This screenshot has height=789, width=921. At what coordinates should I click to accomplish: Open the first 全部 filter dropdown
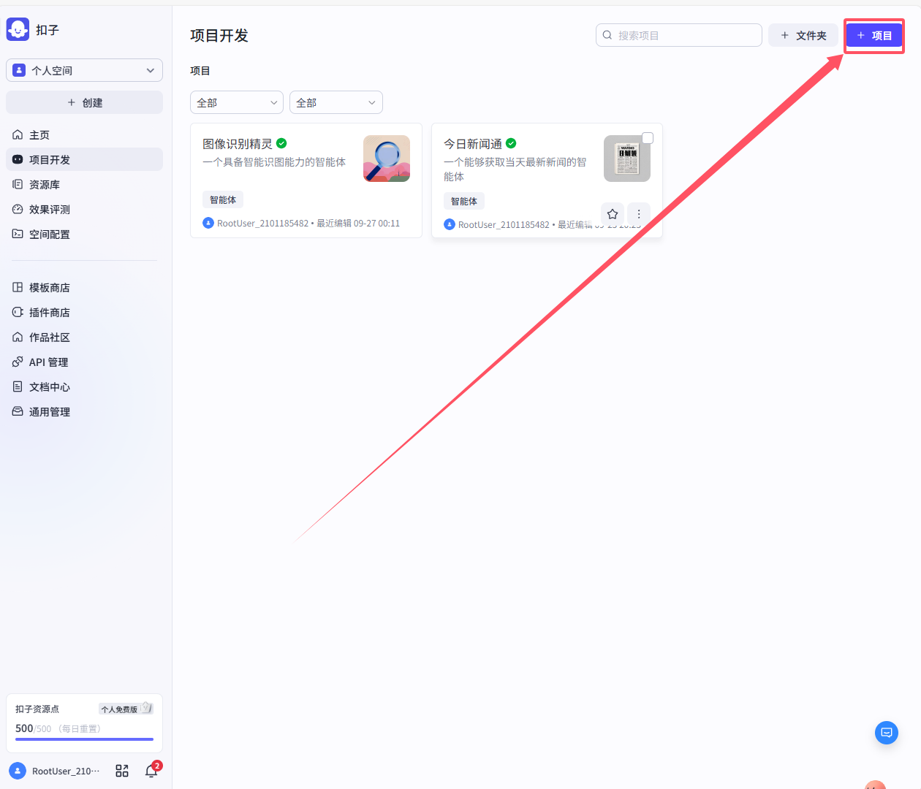coord(237,102)
